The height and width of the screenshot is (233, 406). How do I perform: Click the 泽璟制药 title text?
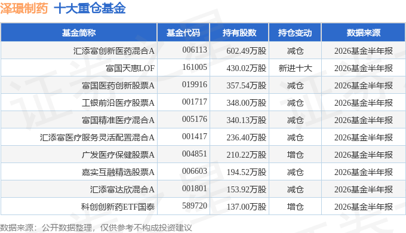tap(24, 8)
